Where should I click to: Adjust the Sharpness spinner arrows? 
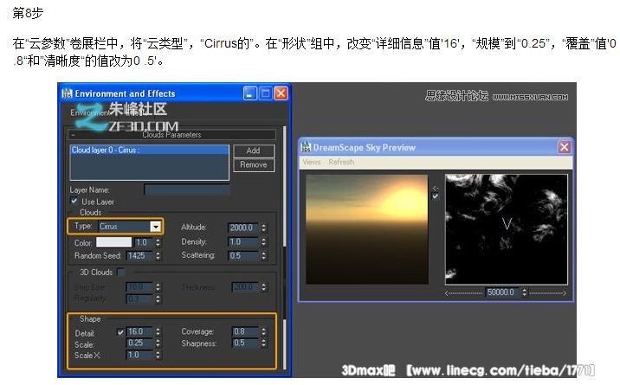click(263, 343)
